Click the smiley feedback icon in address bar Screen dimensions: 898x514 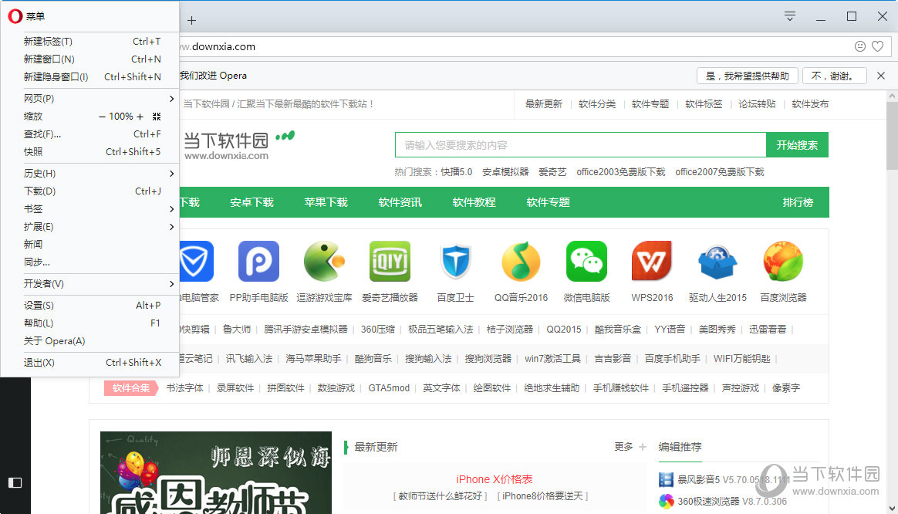tap(859, 46)
